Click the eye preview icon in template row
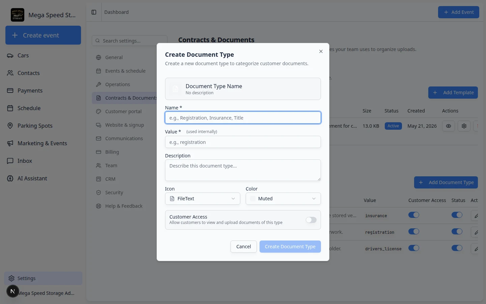 pos(449,126)
